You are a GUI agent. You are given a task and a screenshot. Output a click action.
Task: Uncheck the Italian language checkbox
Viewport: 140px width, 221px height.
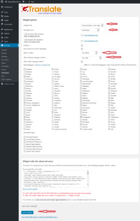click(53, 112)
